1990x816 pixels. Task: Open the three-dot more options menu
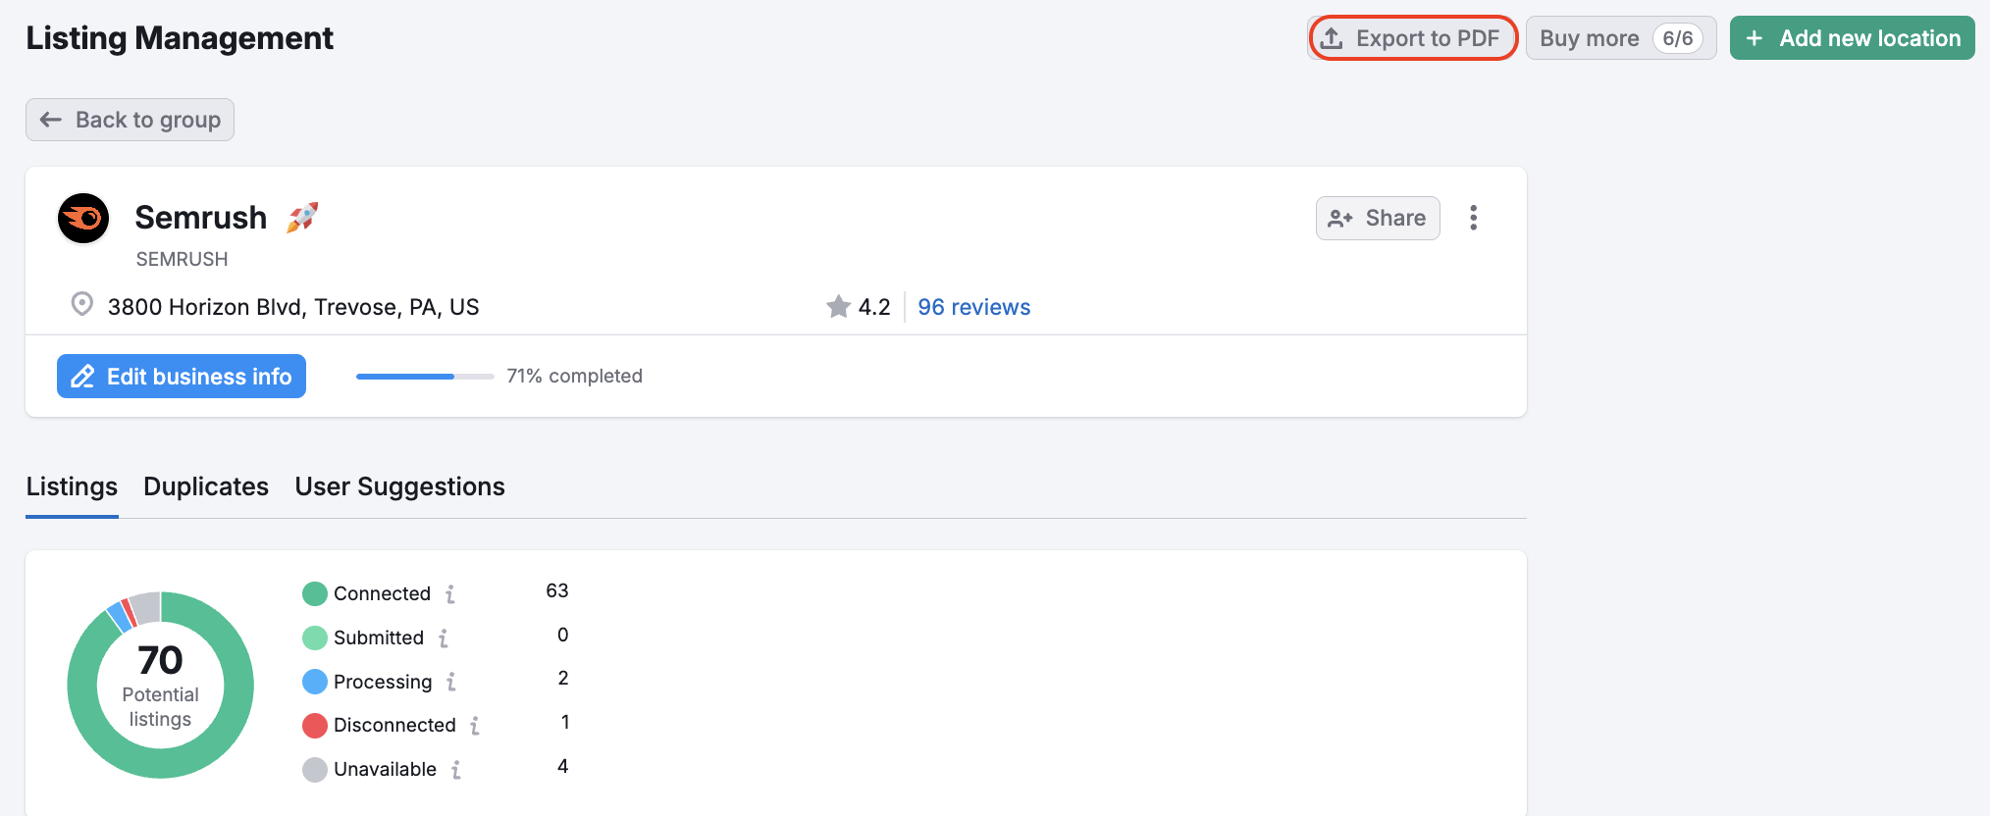pos(1473,218)
